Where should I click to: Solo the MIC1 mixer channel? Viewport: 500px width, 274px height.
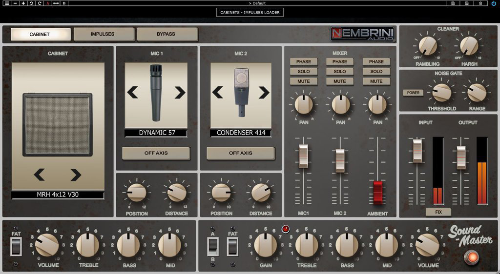[304, 72]
